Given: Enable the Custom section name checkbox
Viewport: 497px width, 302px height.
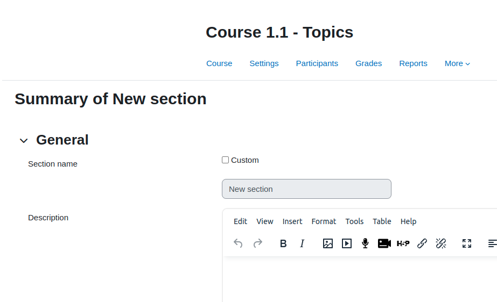Looking at the screenshot, I should click(226, 160).
